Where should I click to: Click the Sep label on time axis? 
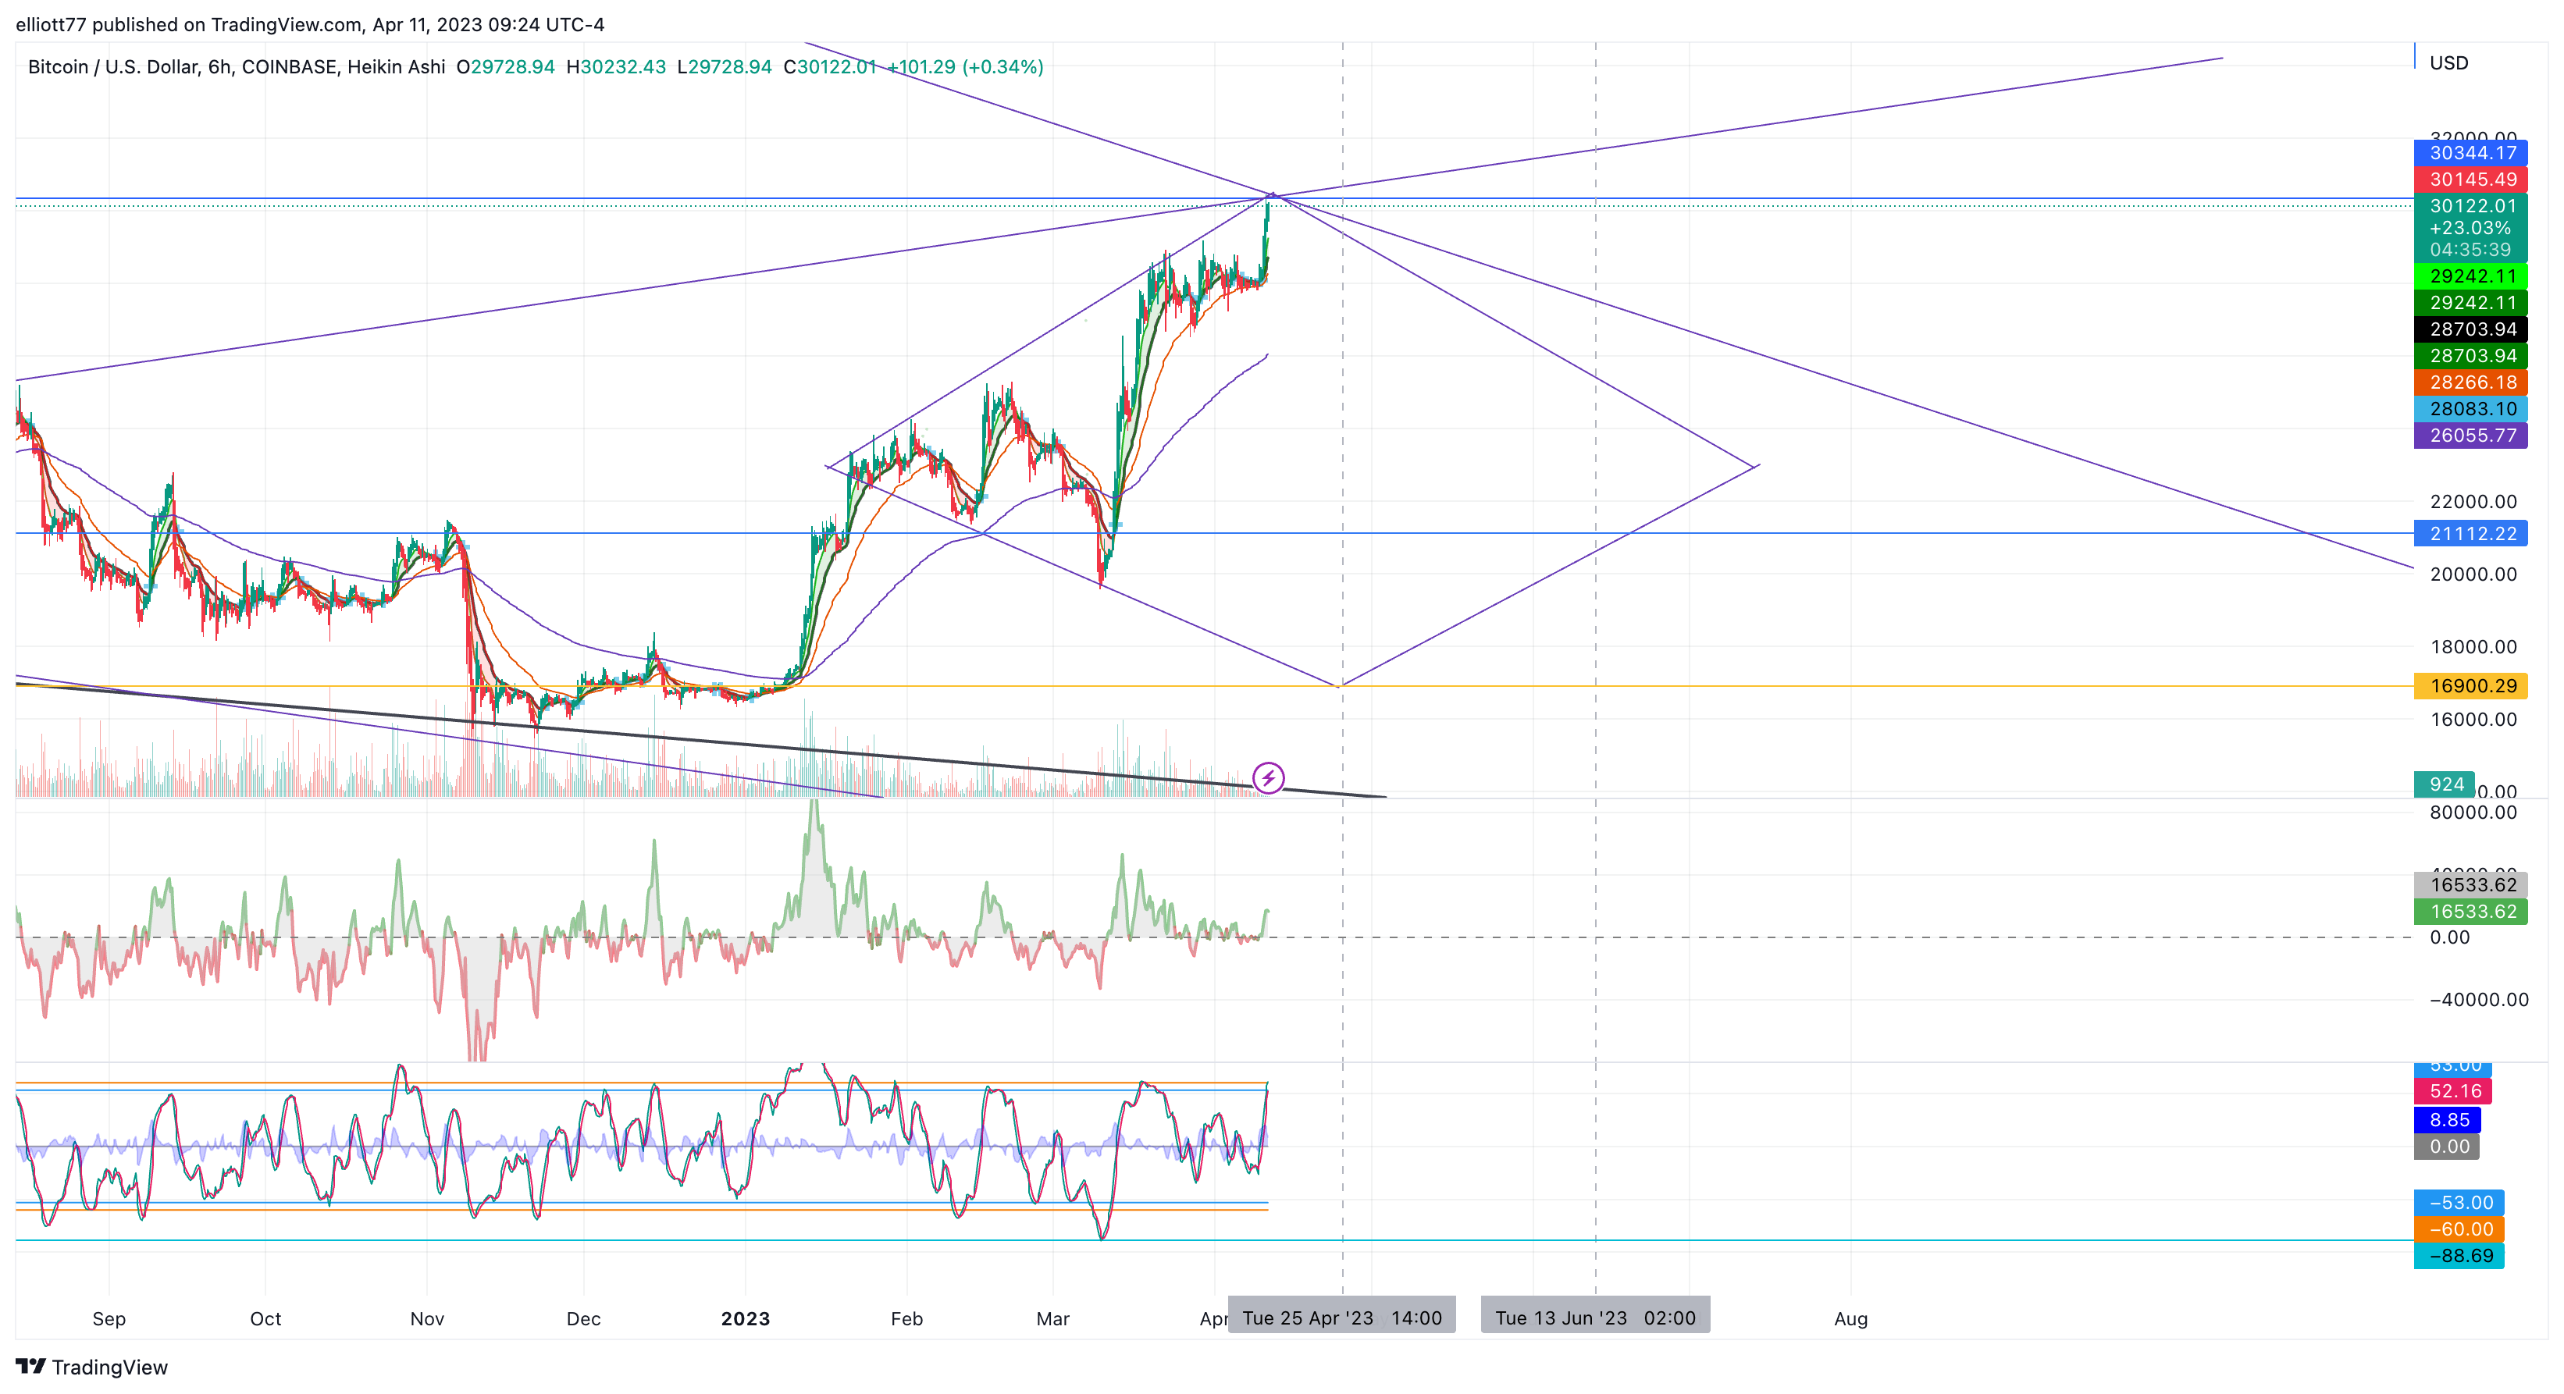109,1319
